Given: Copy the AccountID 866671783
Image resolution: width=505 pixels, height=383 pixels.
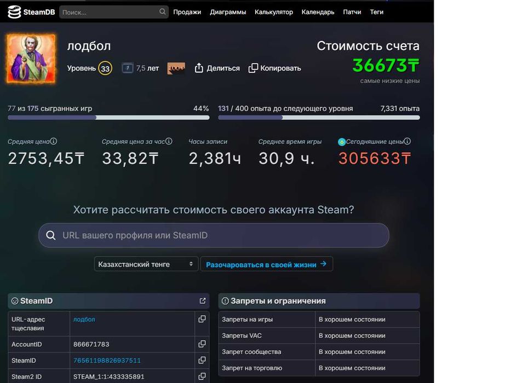Looking at the screenshot, I should [202, 344].
